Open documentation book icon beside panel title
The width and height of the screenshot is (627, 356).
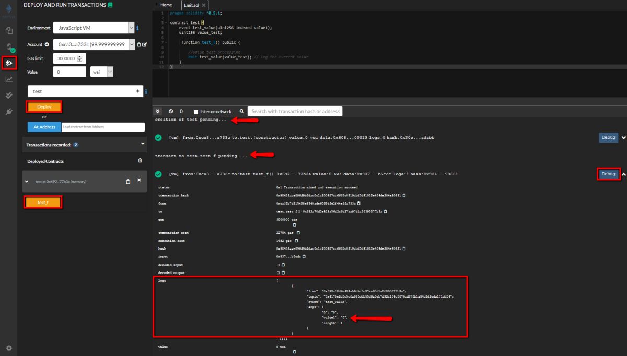(x=110, y=5)
